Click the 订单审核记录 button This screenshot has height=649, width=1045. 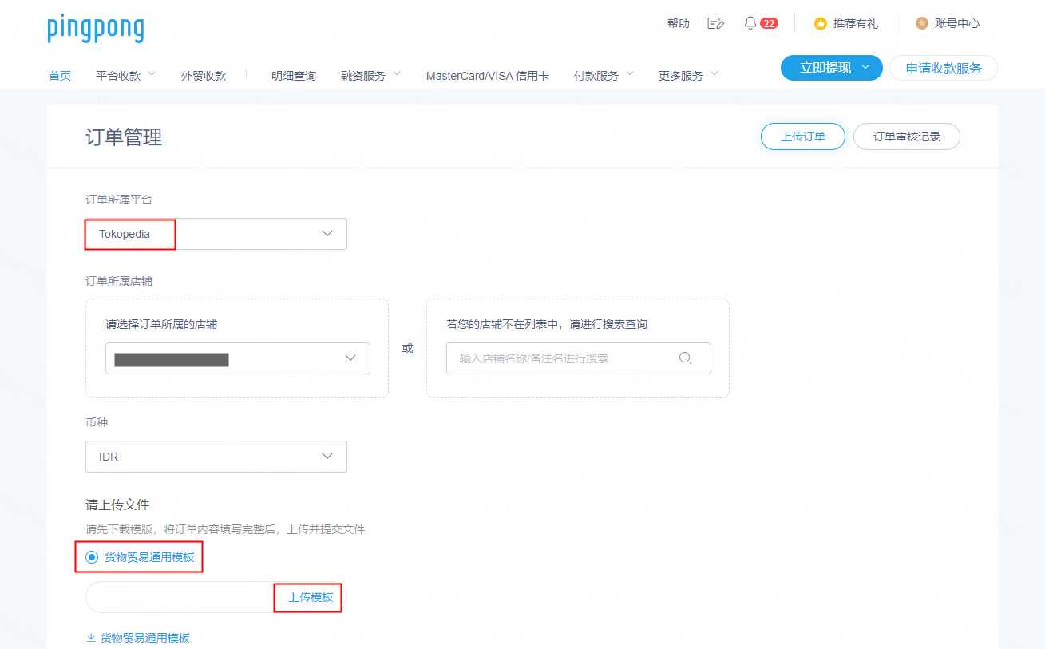coord(907,137)
